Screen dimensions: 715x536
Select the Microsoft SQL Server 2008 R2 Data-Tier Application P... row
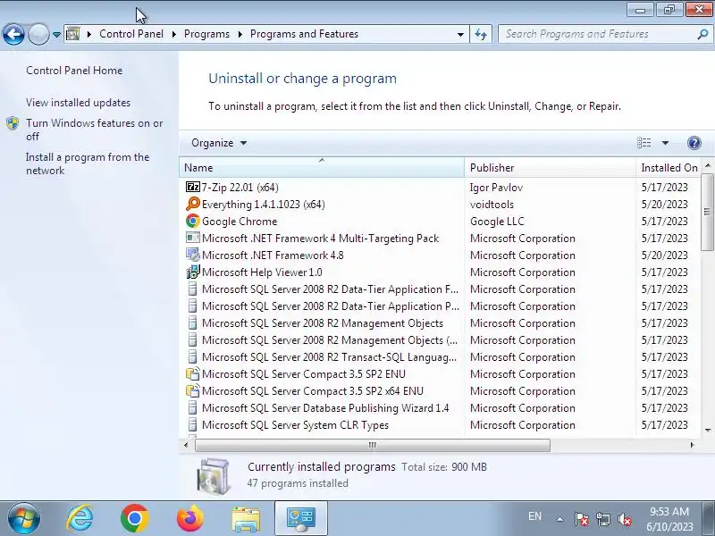pyautogui.click(x=440, y=306)
